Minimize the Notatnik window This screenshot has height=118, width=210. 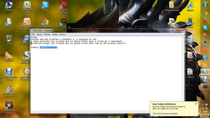(171, 30)
